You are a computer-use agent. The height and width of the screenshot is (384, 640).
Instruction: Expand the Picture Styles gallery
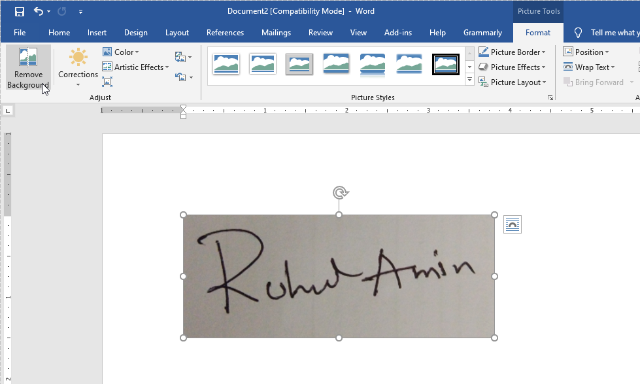pos(469,80)
